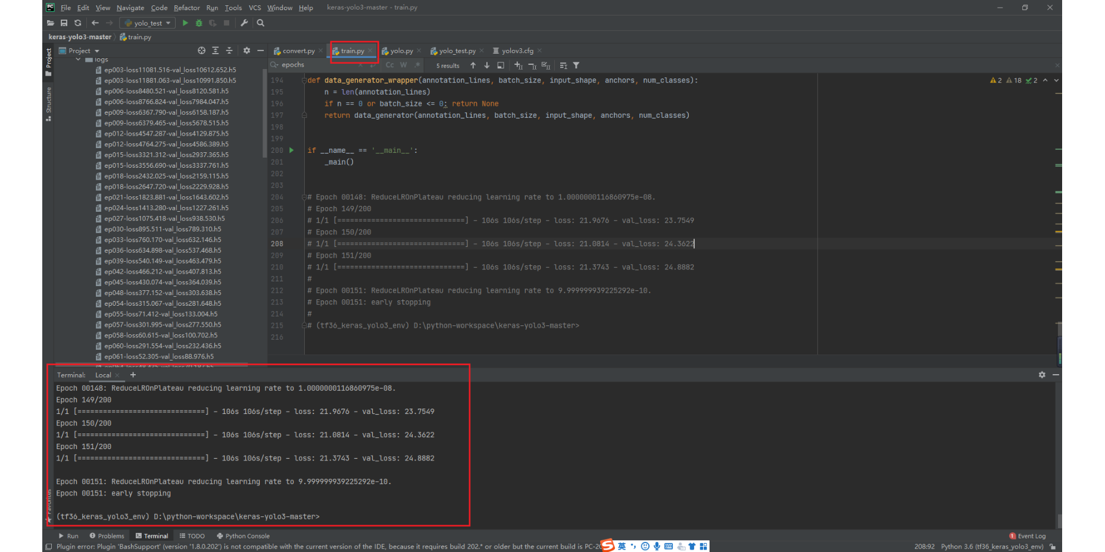Open the Problems tool window button
1105x552 pixels.
point(107,536)
